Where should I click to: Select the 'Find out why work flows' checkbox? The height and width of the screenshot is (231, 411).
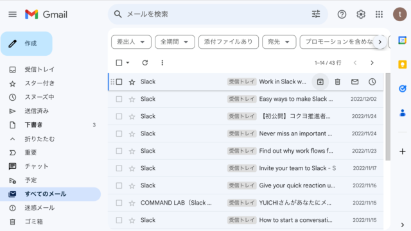point(119,151)
